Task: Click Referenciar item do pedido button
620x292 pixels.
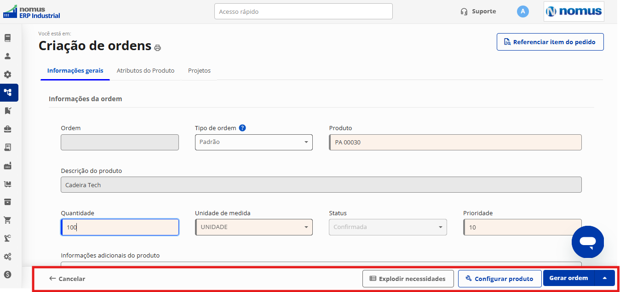Action: pos(550,42)
